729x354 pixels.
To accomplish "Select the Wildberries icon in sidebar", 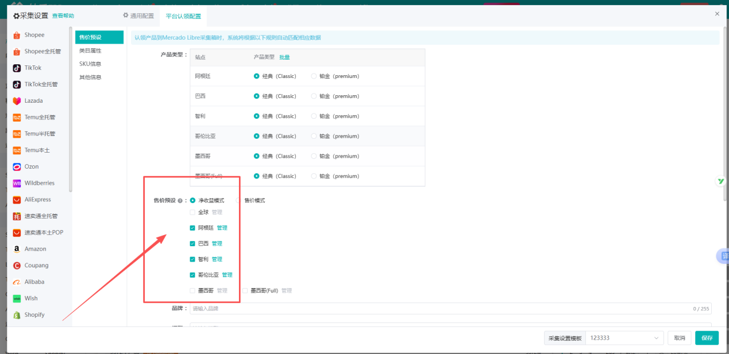I will pyautogui.click(x=17, y=184).
